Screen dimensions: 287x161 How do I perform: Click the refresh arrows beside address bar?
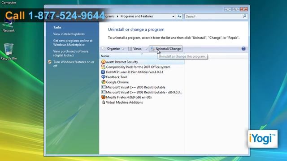pos(179,17)
